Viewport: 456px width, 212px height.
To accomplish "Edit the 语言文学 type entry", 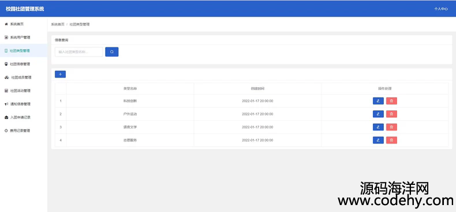I will 378,127.
